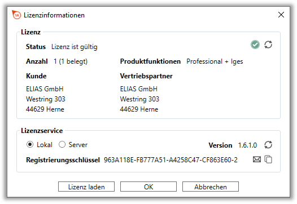Cancel using the Abbrechen button
Image resolution: width=297 pixels, height=204 pixels.
click(211, 187)
